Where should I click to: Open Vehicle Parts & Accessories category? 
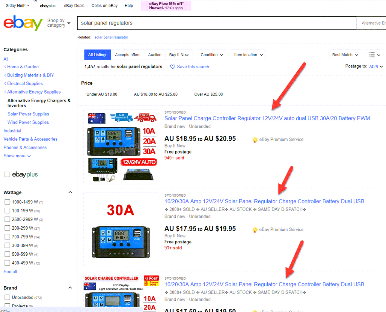(x=30, y=139)
